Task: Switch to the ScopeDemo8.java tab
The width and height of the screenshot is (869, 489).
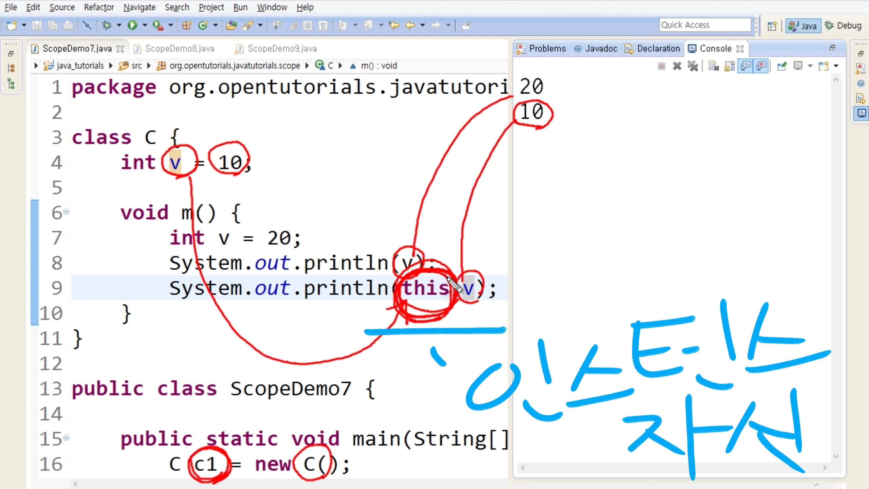Action: click(x=179, y=49)
